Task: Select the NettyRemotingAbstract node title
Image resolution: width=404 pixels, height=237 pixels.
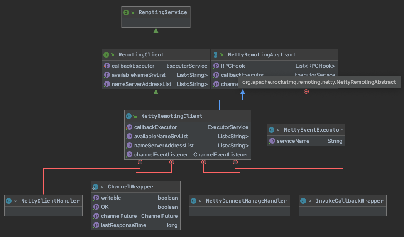Action: (x=262, y=55)
